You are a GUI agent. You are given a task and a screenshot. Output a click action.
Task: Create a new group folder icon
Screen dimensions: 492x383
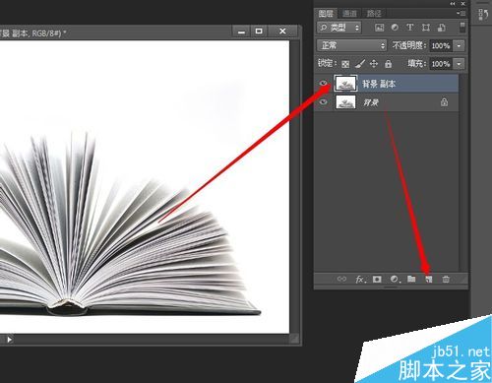(x=411, y=280)
